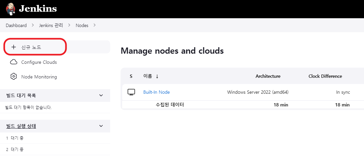Open the Jenkins home title link

(x=38, y=9)
